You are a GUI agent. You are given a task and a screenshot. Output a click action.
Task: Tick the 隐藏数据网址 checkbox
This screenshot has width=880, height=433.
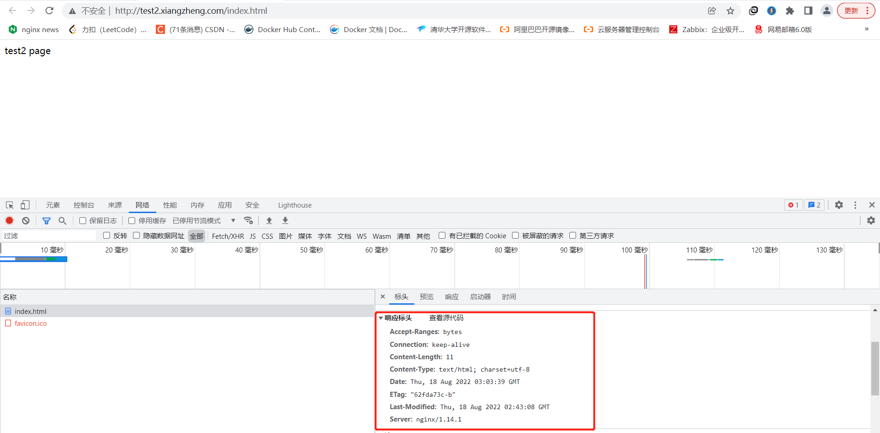pos(136,236)
